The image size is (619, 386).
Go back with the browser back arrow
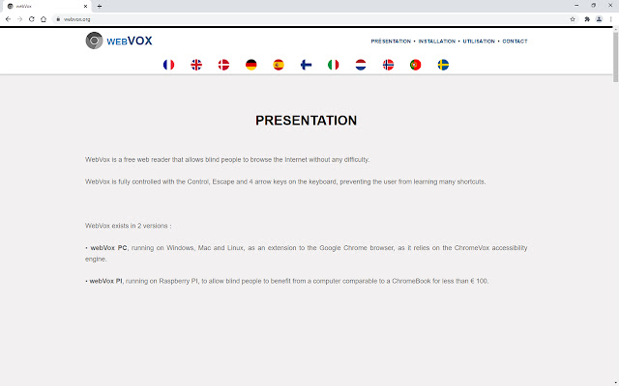pos(8,19)
